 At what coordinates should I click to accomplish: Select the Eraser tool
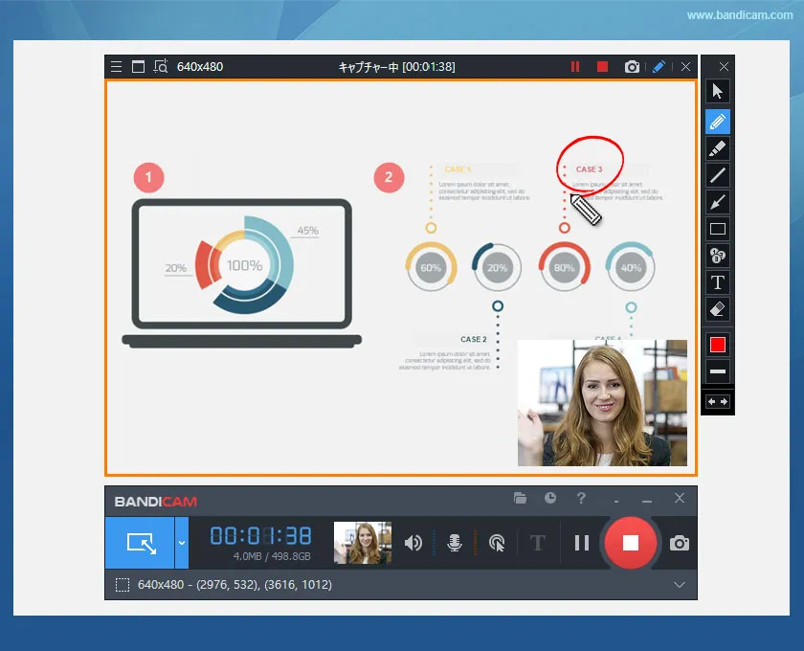point(717,309)
